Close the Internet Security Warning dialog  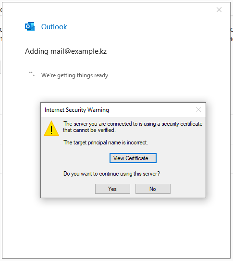coord(198,109)
